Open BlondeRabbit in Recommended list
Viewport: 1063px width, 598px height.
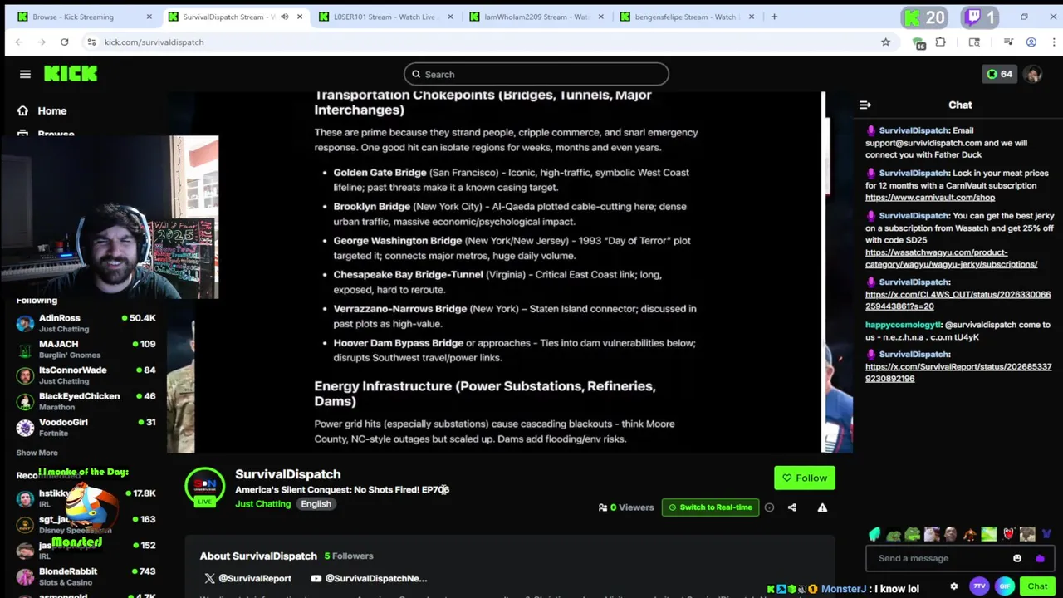point(86,576)
